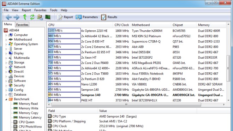Select the Multimedia speaker icon
This screenshot has height=131, width=233.
[11, 58]
